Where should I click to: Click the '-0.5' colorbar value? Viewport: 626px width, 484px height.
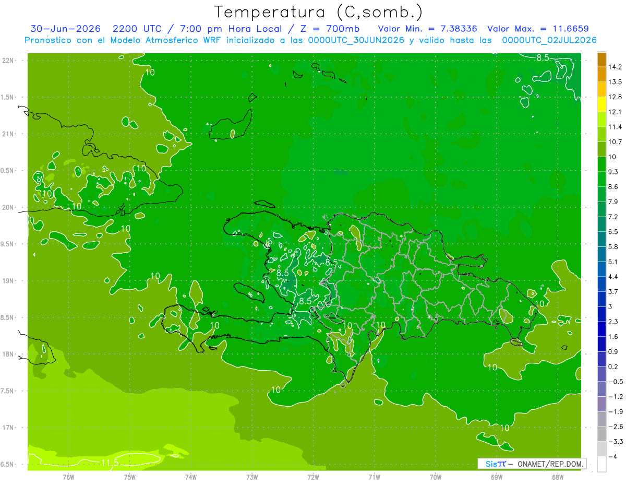(616, 382)
